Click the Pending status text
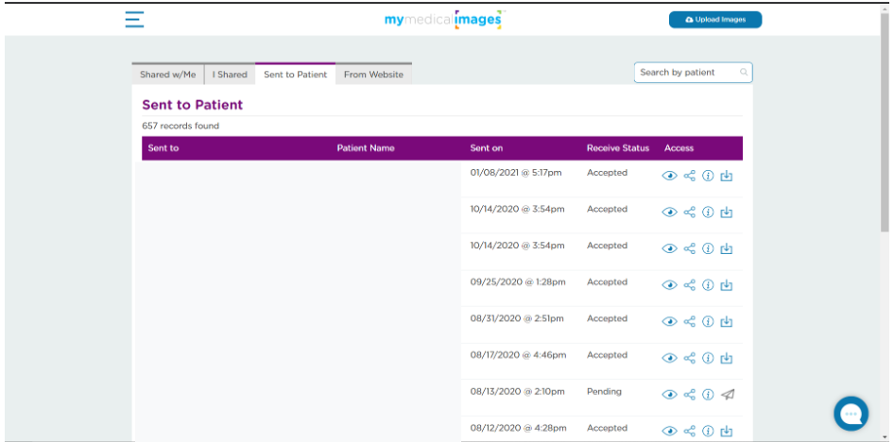The height and width of the screenshot is (442, 894). click(605, 392)
